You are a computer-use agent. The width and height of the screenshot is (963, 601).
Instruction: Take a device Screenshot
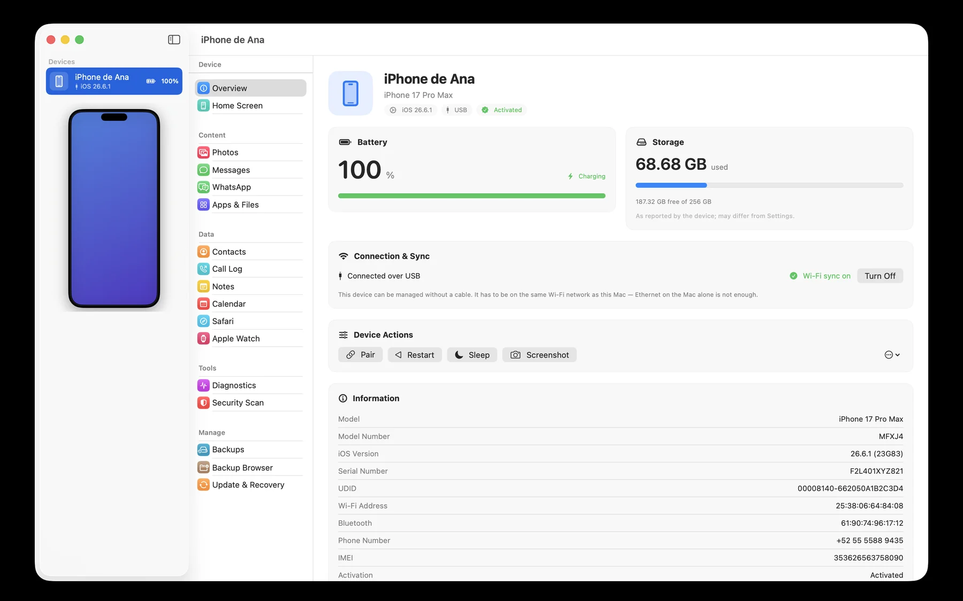[x=539, y=355]
